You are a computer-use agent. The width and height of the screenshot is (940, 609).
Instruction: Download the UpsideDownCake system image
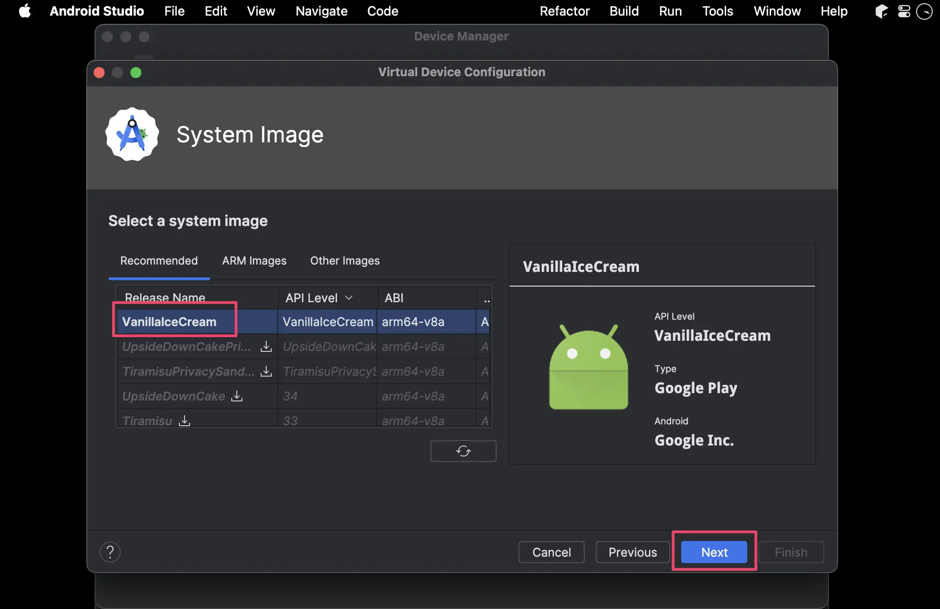click(x=237, y=396)
